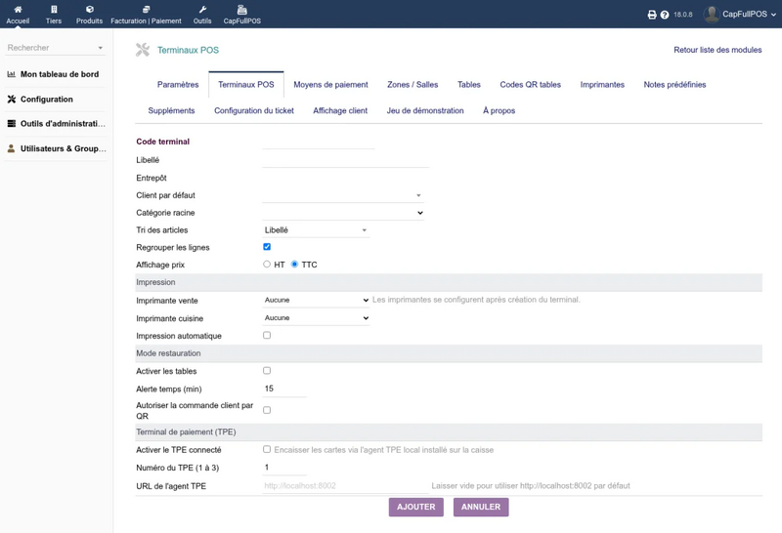Check Autoriser la commande client par QR
Viewport: 782px width, 533px height.
point(267,410)
